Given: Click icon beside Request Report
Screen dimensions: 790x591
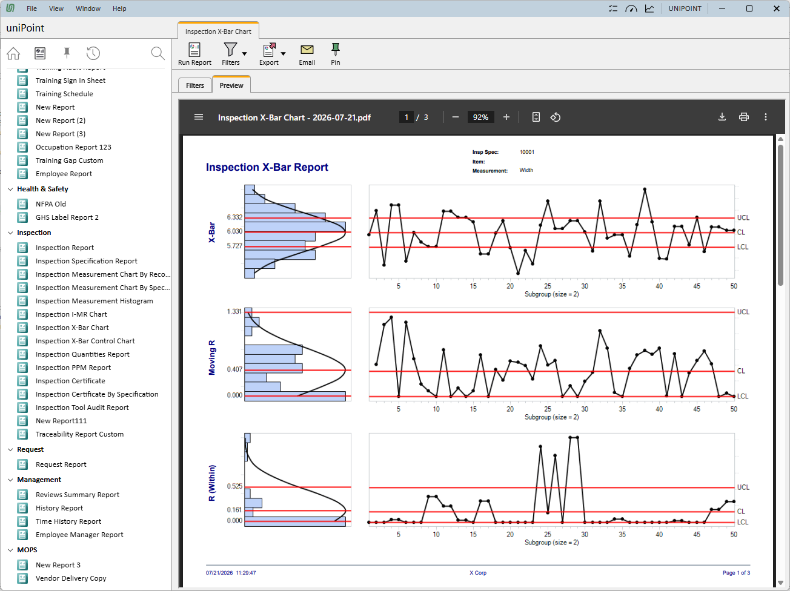Looking at the screenshot, I should 22,464.
